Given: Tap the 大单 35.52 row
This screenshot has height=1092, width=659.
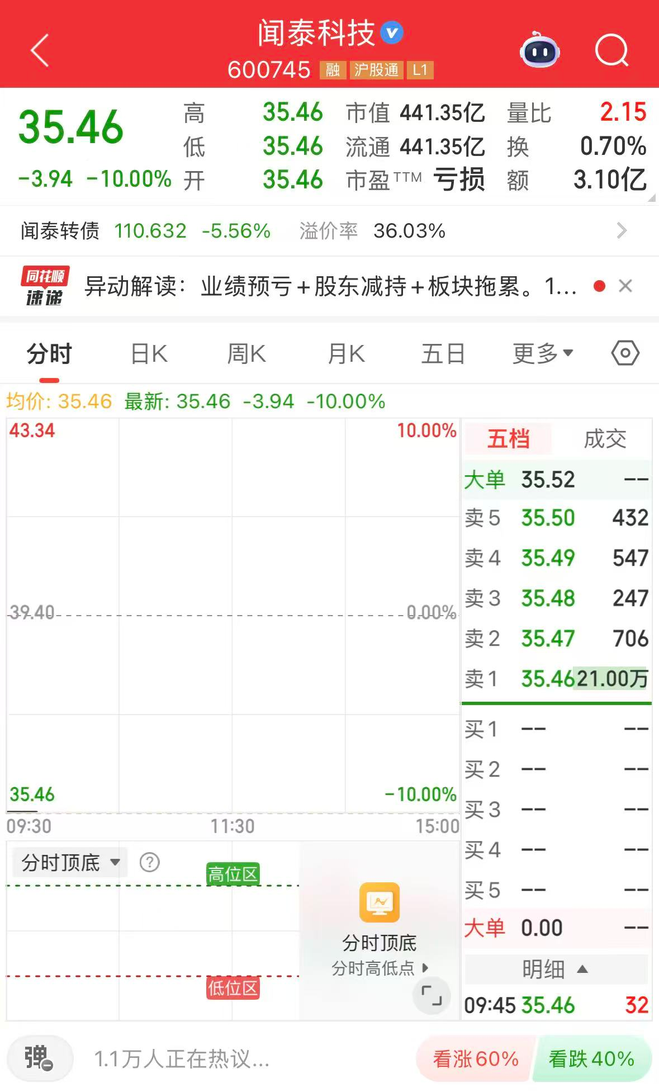Looking at the screenshot, I should [x=557, y=479].
